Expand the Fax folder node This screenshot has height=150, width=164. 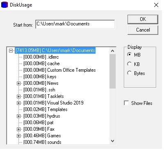point(18,129)
